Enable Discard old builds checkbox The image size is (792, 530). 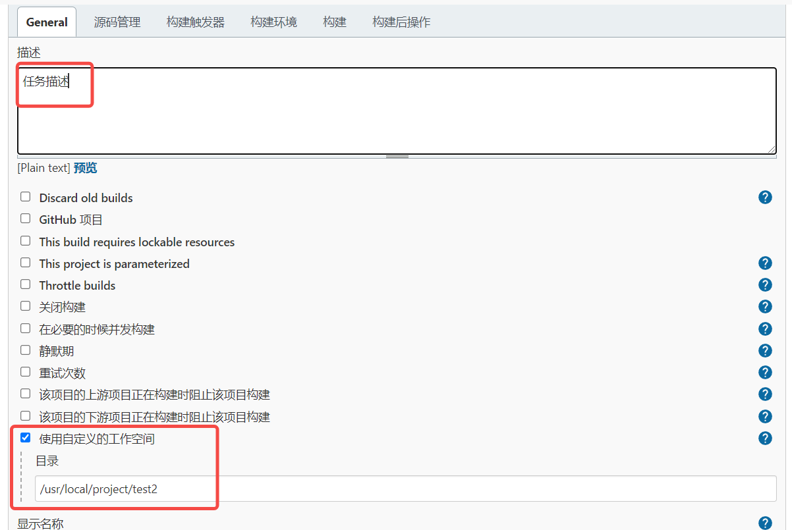[x=26, y=197]
